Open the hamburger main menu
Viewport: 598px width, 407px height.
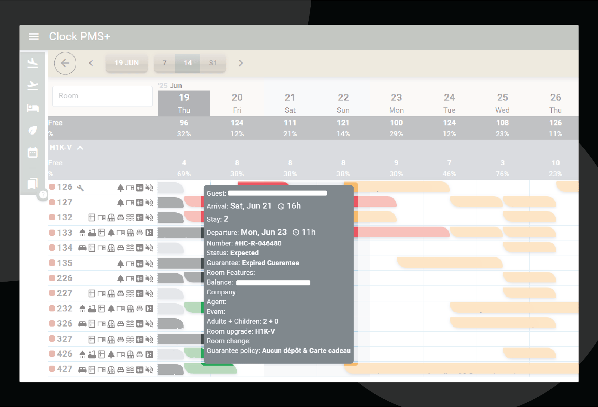33,36
